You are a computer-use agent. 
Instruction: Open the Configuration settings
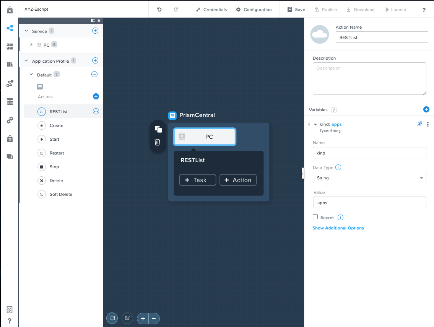coord(254,10)
